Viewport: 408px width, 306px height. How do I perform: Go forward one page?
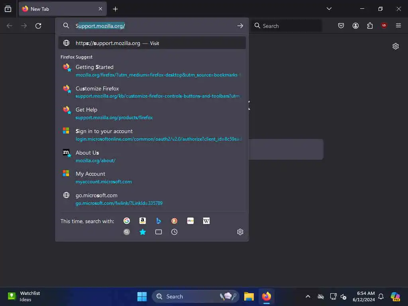coord(24,26)
